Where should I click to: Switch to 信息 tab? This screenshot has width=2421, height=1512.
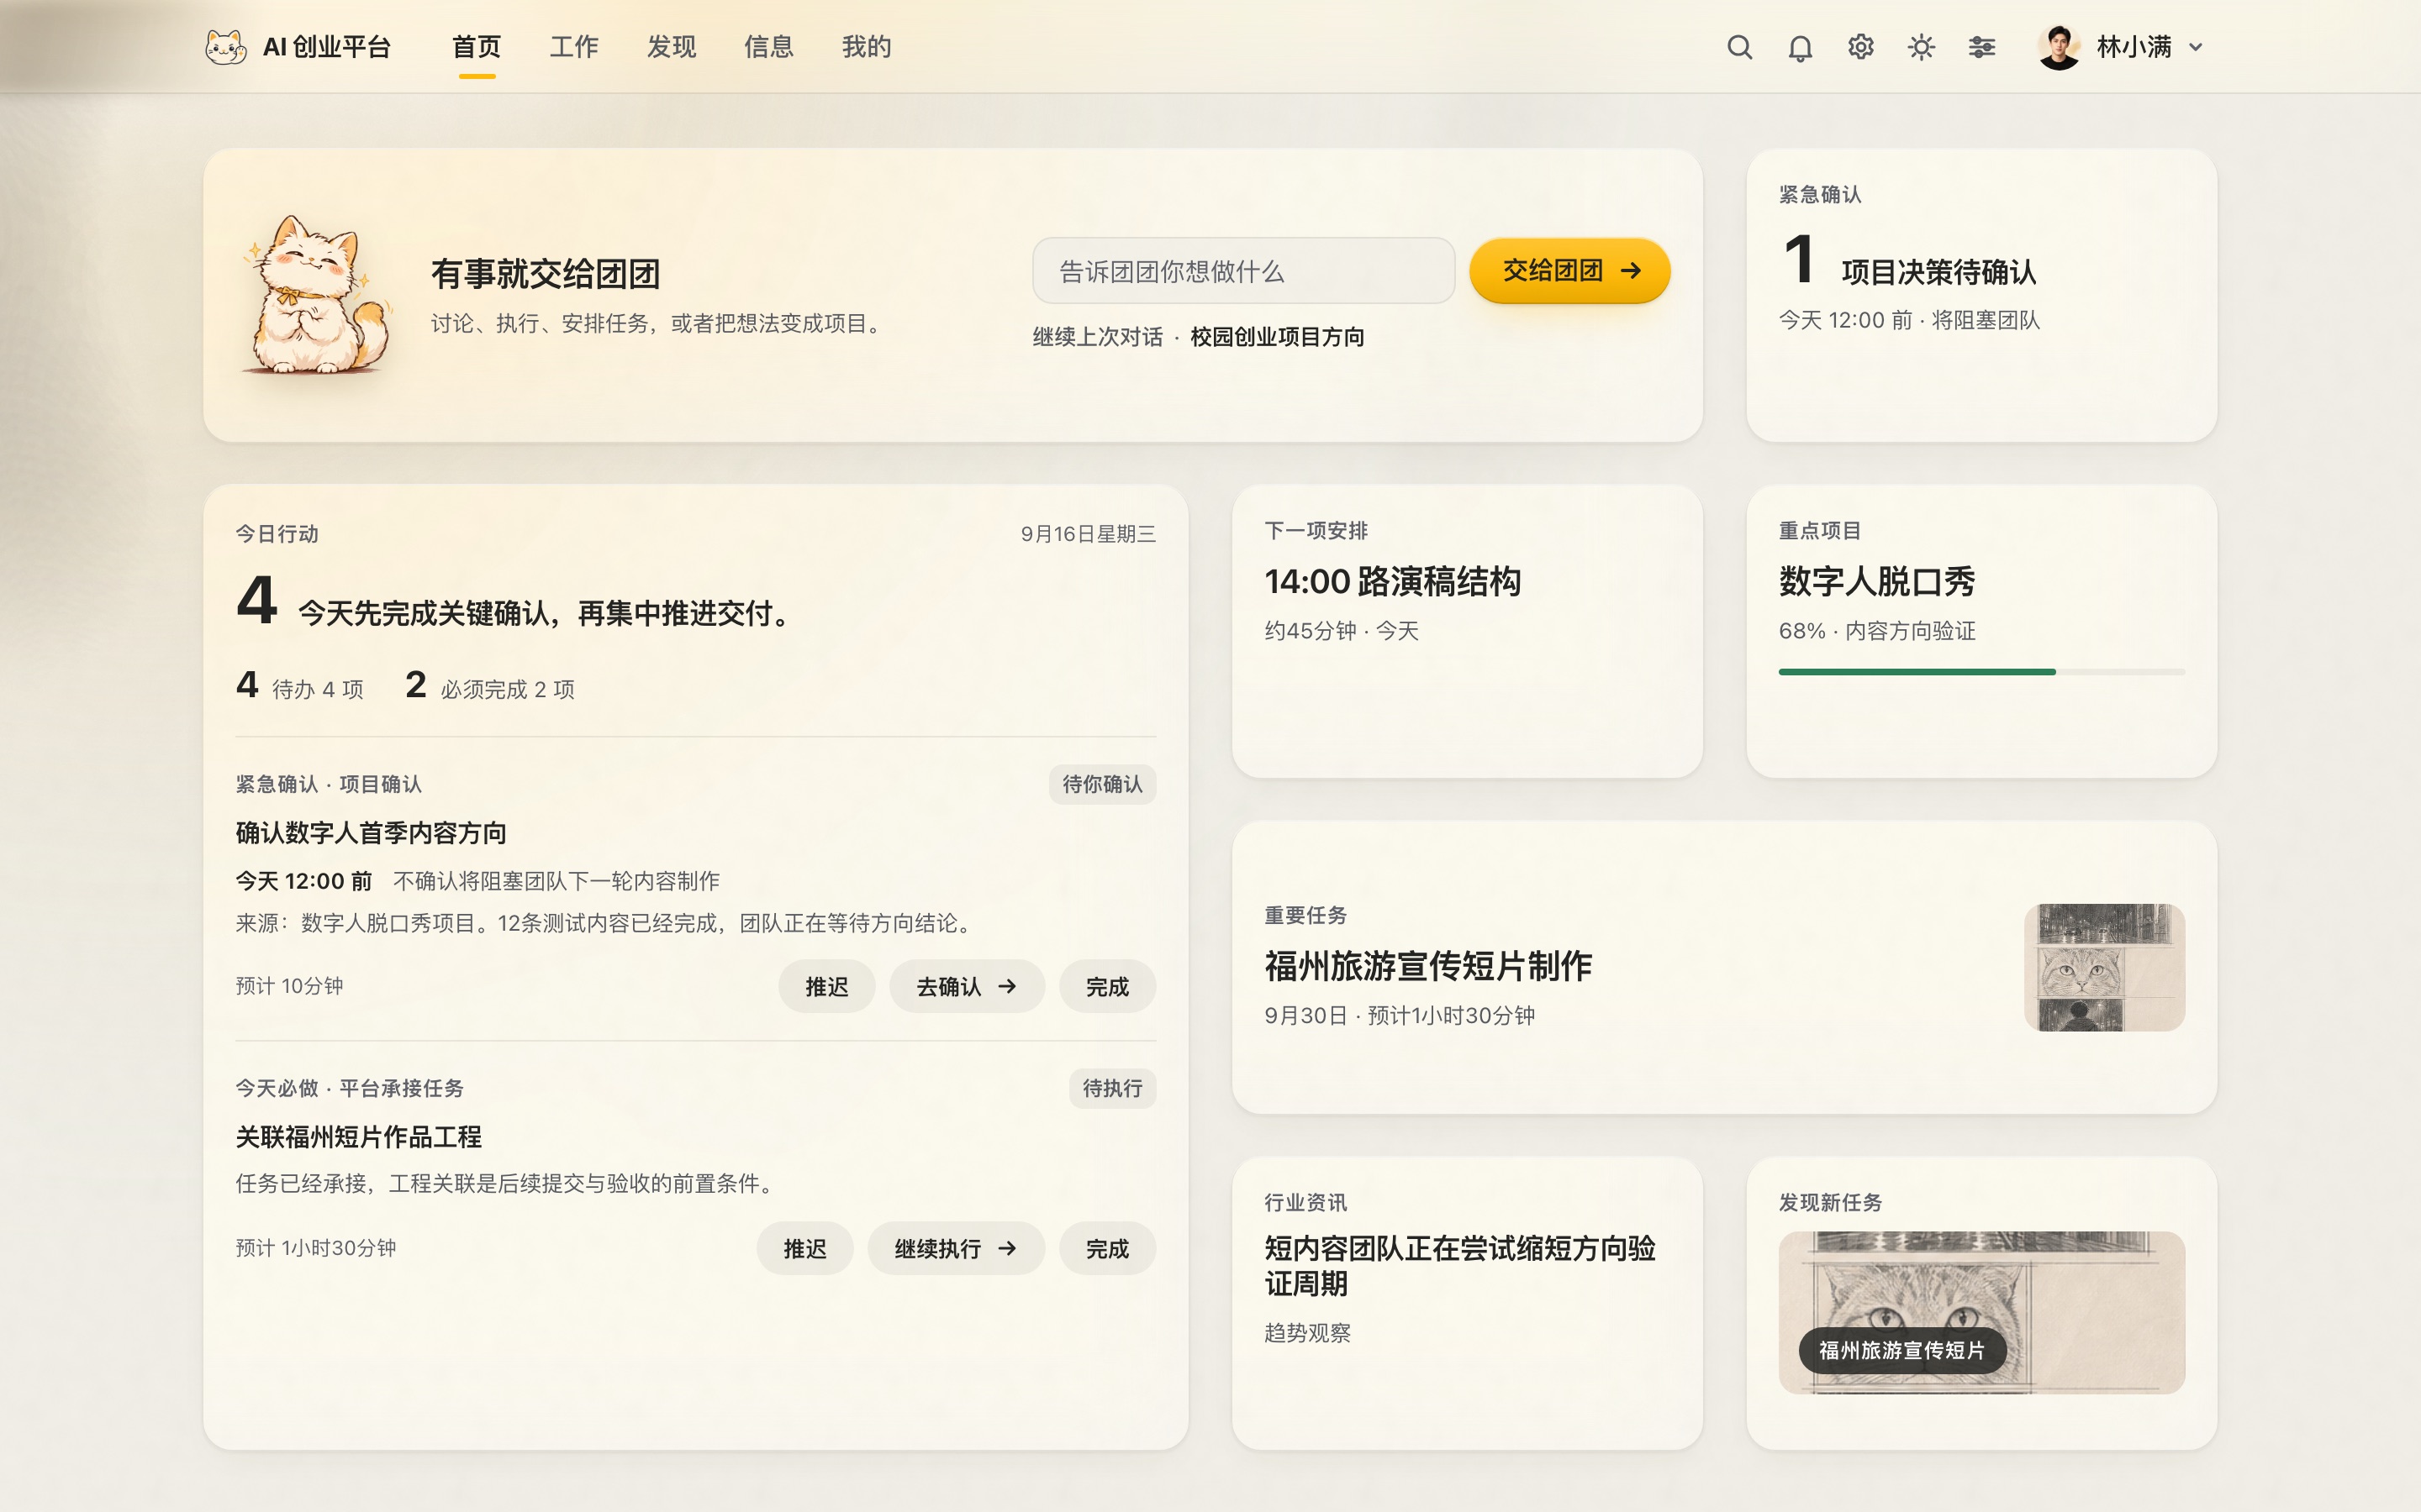(x=768, y=47)
